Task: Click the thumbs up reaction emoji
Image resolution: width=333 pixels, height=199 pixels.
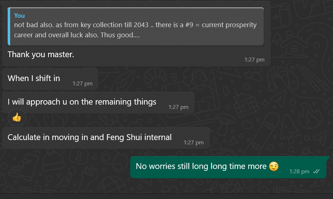Action: point(17,117)
